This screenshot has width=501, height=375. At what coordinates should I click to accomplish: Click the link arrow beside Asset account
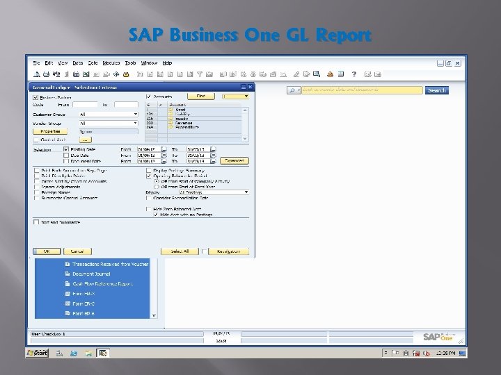[170, 110]
